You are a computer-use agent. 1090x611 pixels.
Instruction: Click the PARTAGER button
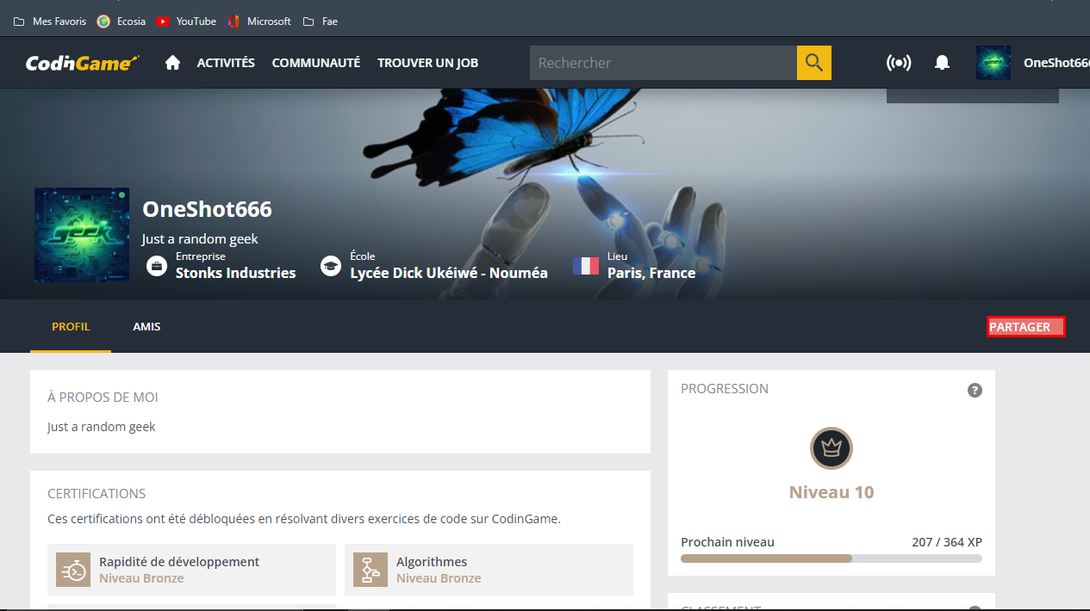1026,327
